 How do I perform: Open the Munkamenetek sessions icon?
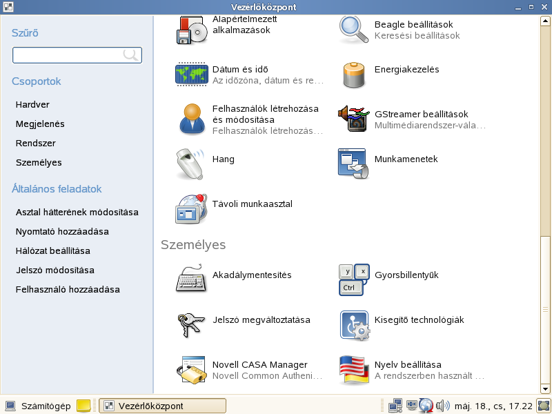click(353, 164)
